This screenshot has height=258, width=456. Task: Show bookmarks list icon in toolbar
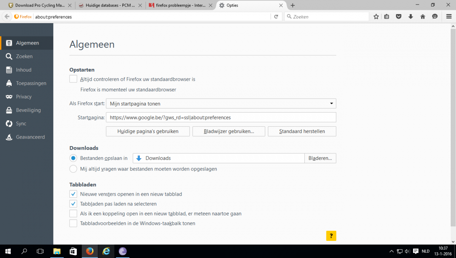[386, 17]
